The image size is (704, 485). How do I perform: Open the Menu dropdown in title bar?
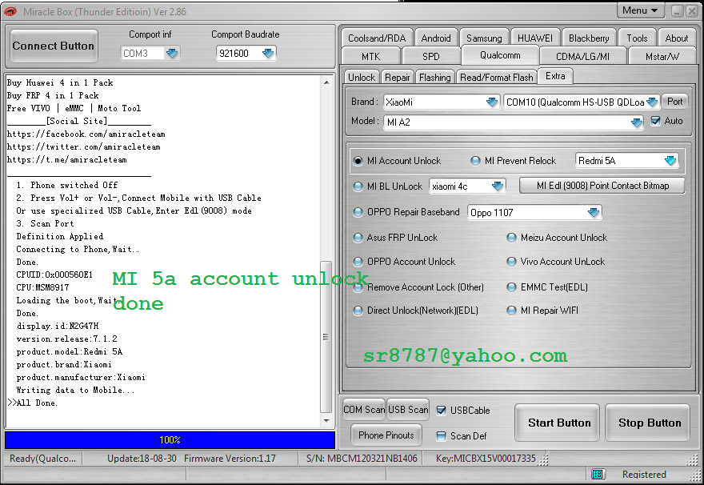(640, 10)
